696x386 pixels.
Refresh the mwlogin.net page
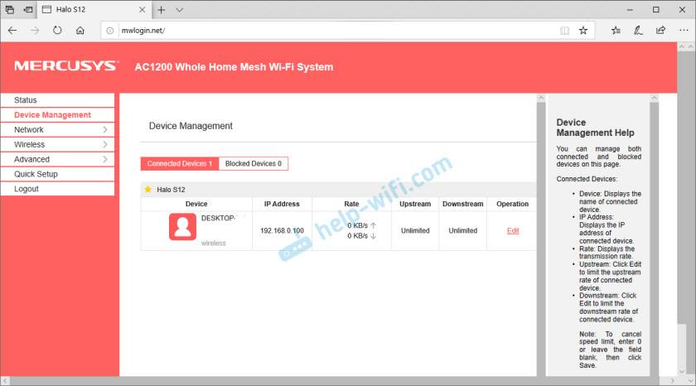coord(57,30)
